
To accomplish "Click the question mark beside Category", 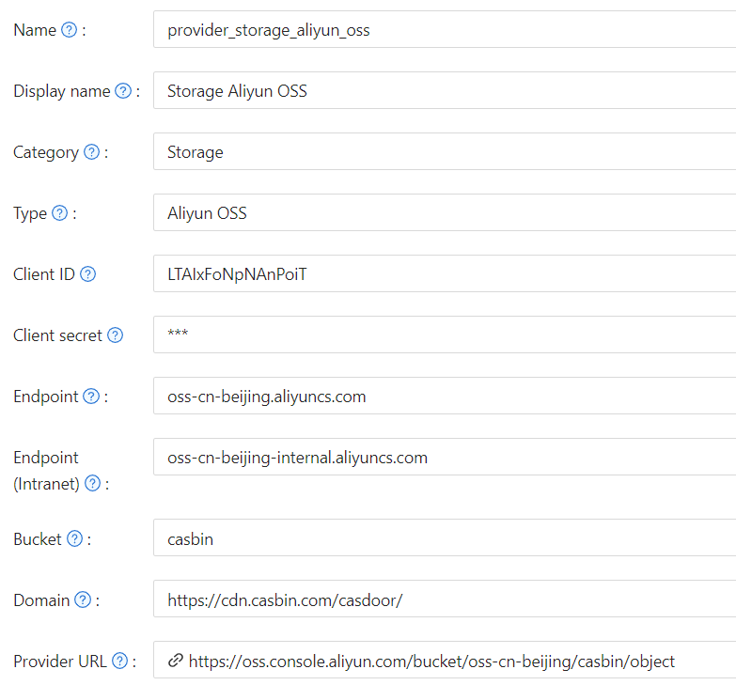I will [x=91, y=152].
